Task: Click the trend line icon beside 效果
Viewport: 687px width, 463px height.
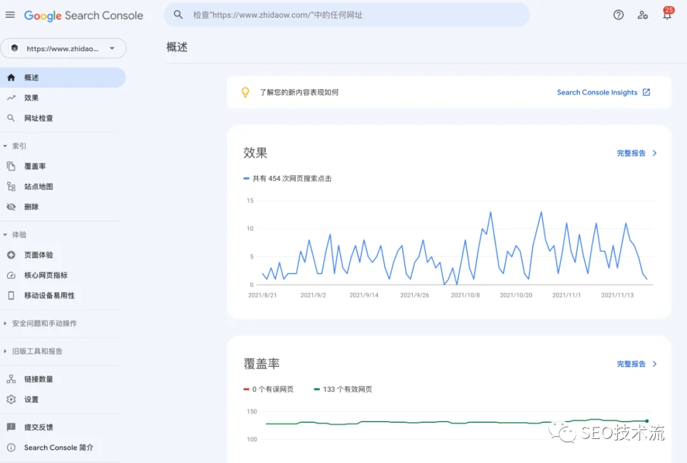Action: [11, 98]
